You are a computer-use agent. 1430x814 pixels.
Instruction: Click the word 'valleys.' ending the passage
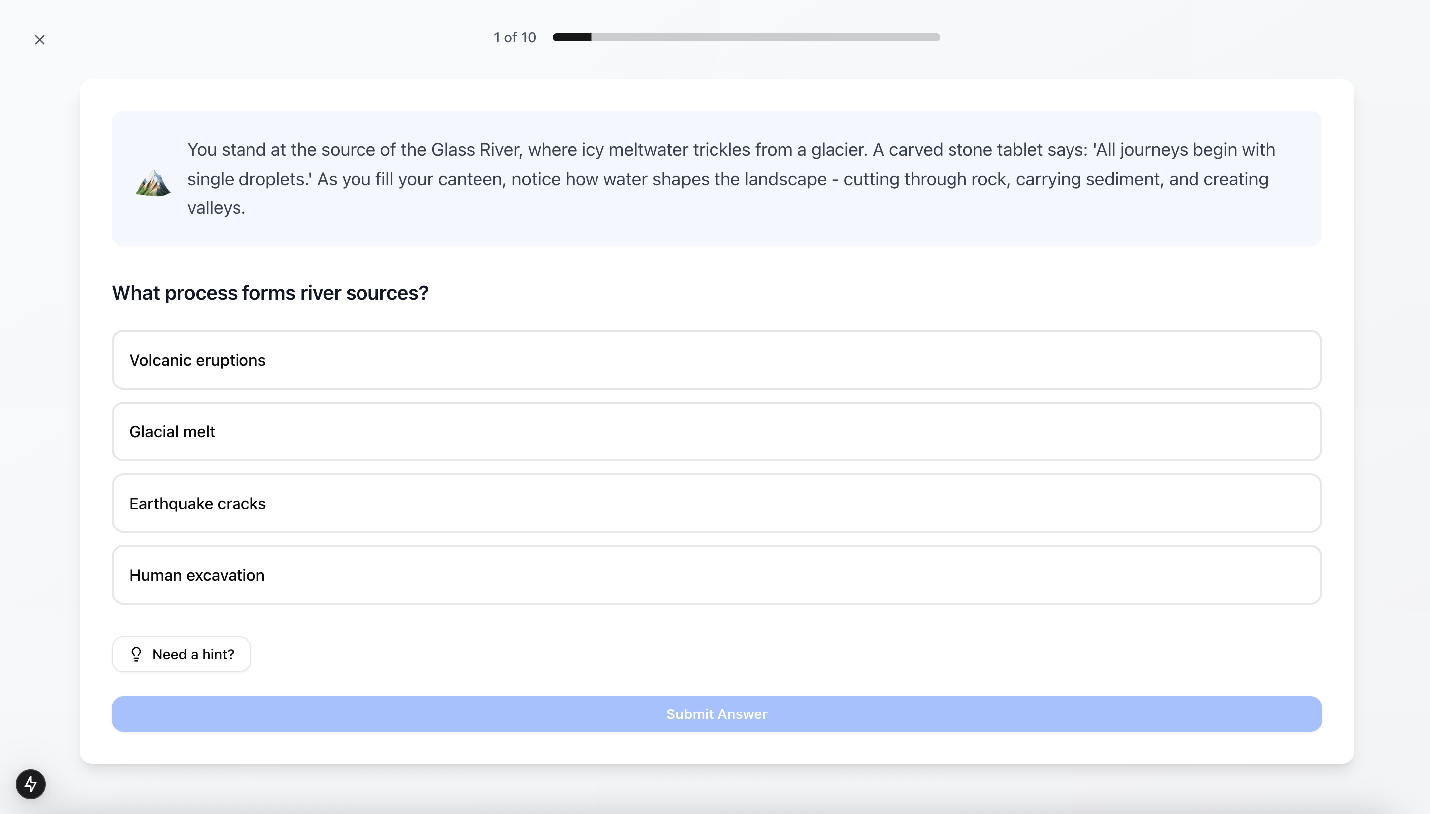216,208
